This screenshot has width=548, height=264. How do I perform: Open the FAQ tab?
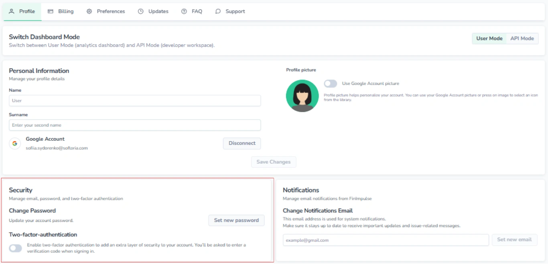tap(192, 11)
